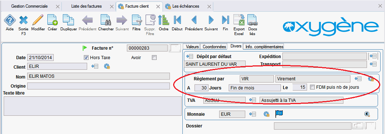The height and width of the screenshot is (134, 385).
Task: Close the Facture client tab
Action: [x=158, y=7]
